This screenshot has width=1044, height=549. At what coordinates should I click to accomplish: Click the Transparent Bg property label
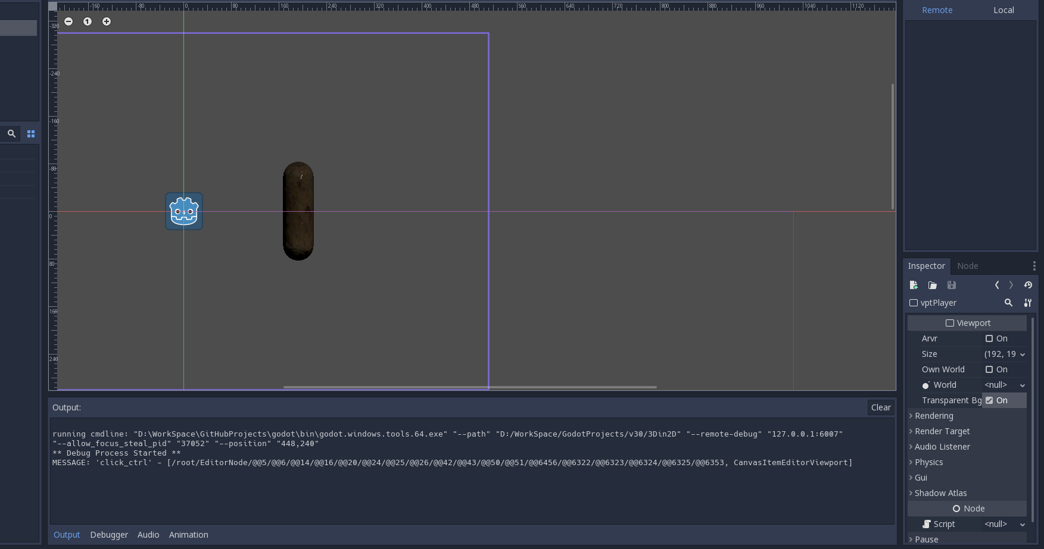952,400
